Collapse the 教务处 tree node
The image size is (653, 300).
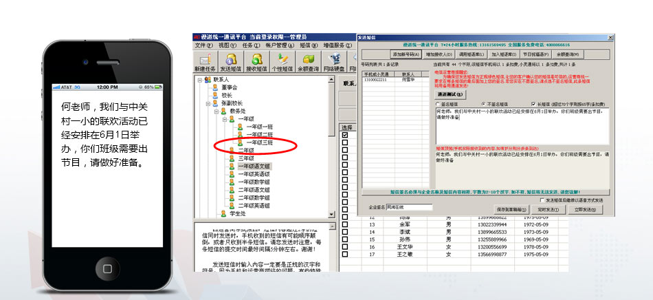point(214,111)
